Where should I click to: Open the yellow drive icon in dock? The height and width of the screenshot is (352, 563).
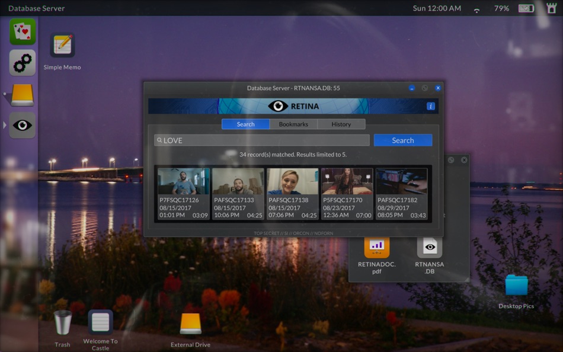pyautogui.click(x=23, y=95)
